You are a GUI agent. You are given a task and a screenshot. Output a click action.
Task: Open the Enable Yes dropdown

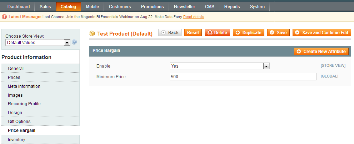(x=219, y=66)
